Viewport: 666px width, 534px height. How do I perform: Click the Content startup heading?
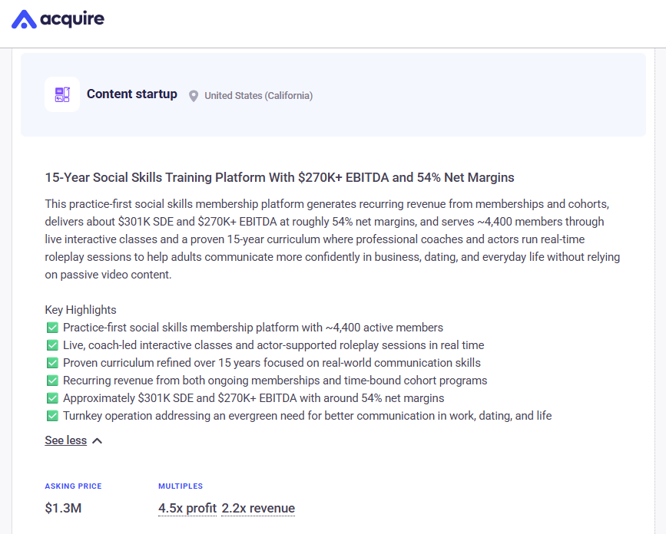132,94
